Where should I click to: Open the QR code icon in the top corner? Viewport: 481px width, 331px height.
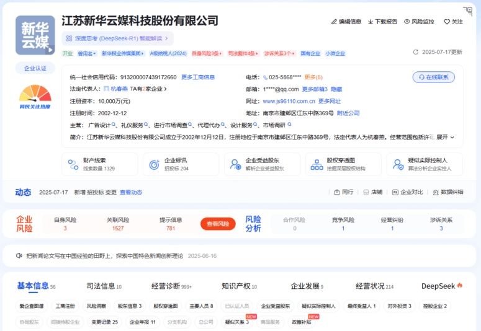(x=468, y=11)
